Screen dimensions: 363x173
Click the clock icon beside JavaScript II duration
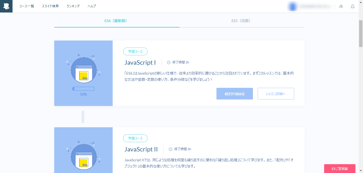pos(170,149)
